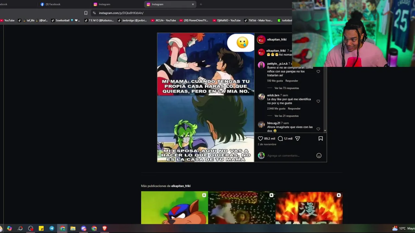Viewport: 415px width, 233px height.
Task: View the 510 Me gusta list
Action: click(275, 81)
